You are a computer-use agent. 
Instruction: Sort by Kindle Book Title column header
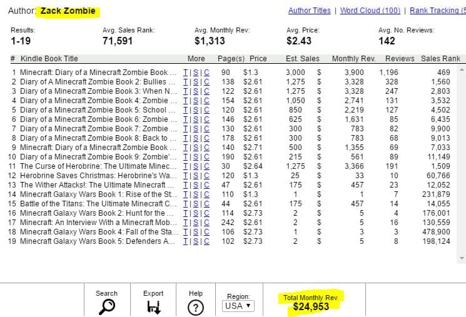(x=49, y=59)
